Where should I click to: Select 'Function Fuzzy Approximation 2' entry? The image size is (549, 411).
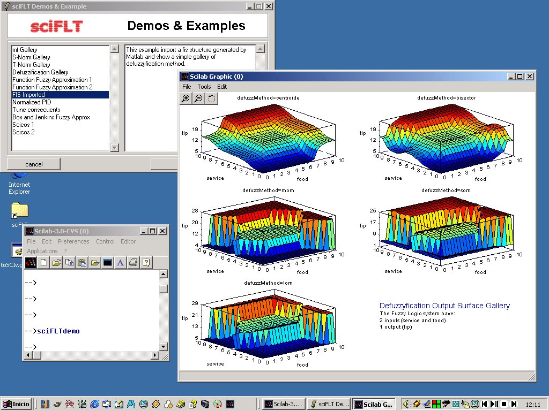point(60,87)
